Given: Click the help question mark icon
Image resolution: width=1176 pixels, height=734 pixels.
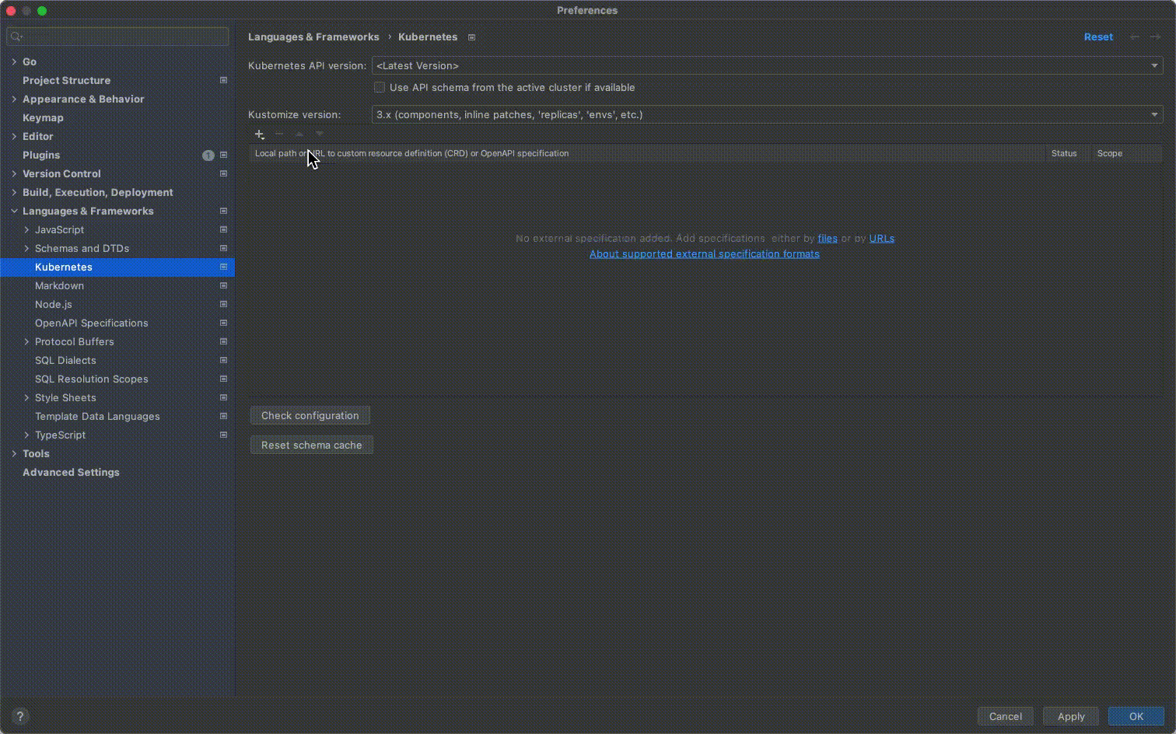Looking at the screenshot, I should pos(20,716).
